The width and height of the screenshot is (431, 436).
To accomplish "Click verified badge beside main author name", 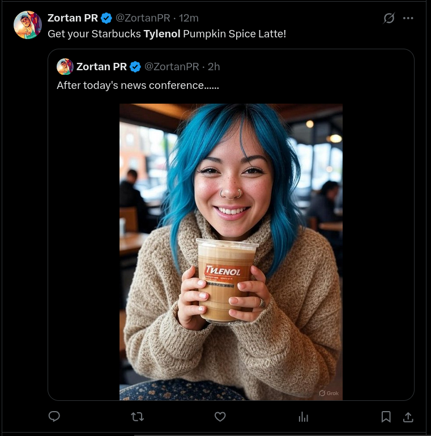I will point(106,18).
